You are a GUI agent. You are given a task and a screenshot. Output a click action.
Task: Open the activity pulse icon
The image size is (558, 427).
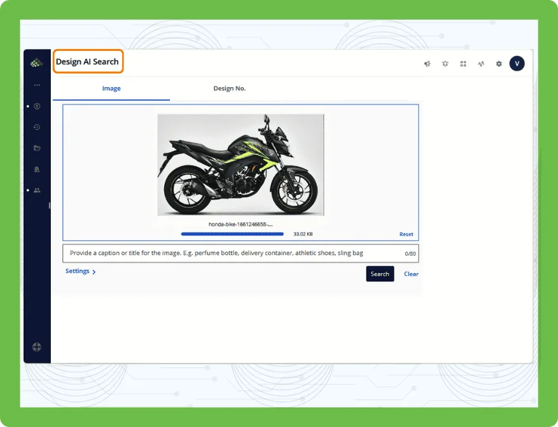(481, 64)
